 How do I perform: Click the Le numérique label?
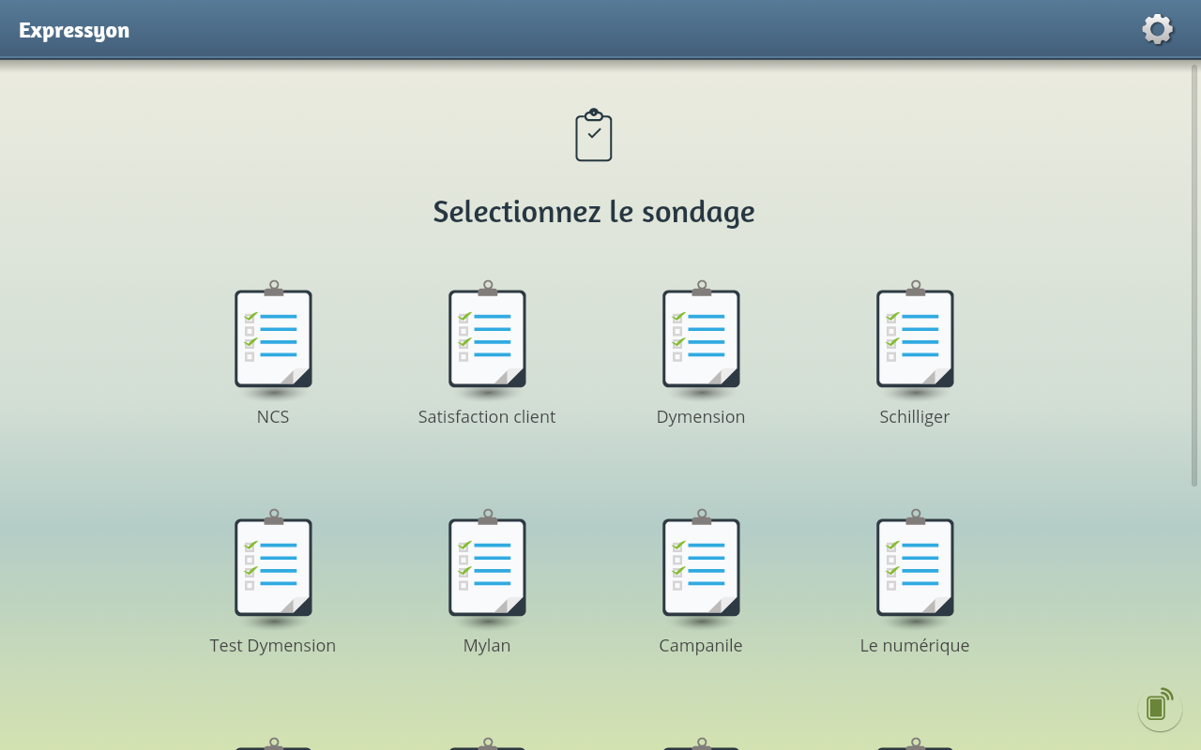tap(915, 646)
